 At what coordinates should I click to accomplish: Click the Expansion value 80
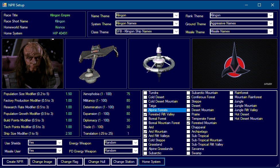click(128, 114)
